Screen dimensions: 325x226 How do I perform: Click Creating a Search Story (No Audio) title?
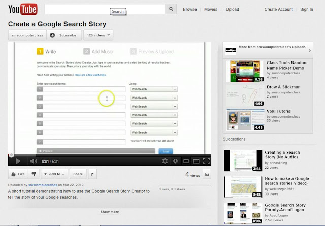(x=282, y=155)
